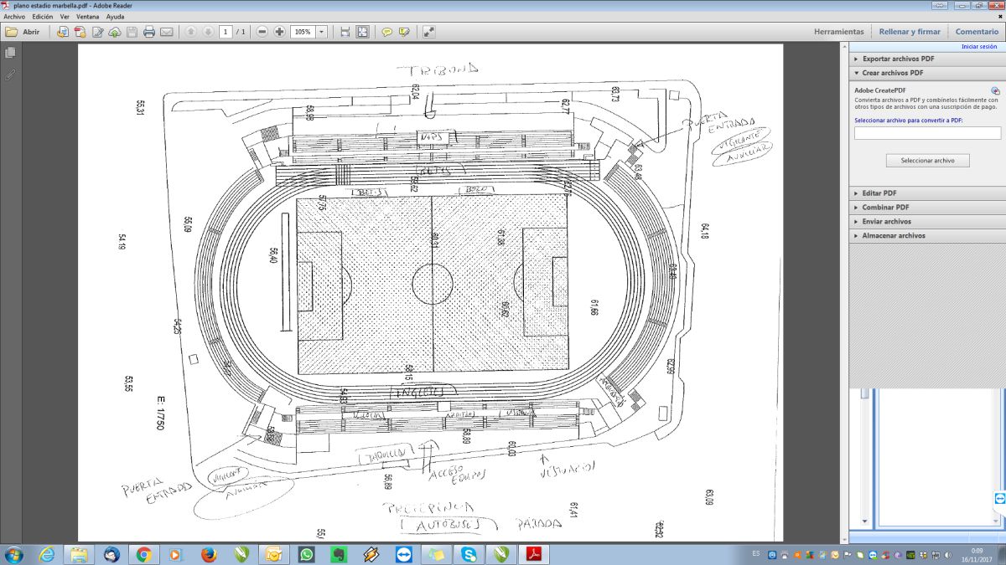
Task: Open Firefox from the taskbar
Action: pyautogui.click(x=209, y=554)
